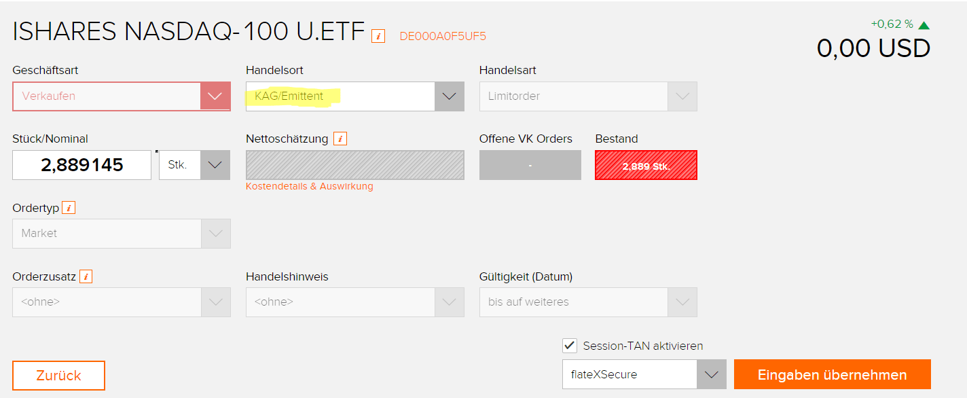Open the Handelshinweis dropdown
Image resolution: width=967 pixels, height=398 pixels.
pyautogui.click(x=355, y=302)
